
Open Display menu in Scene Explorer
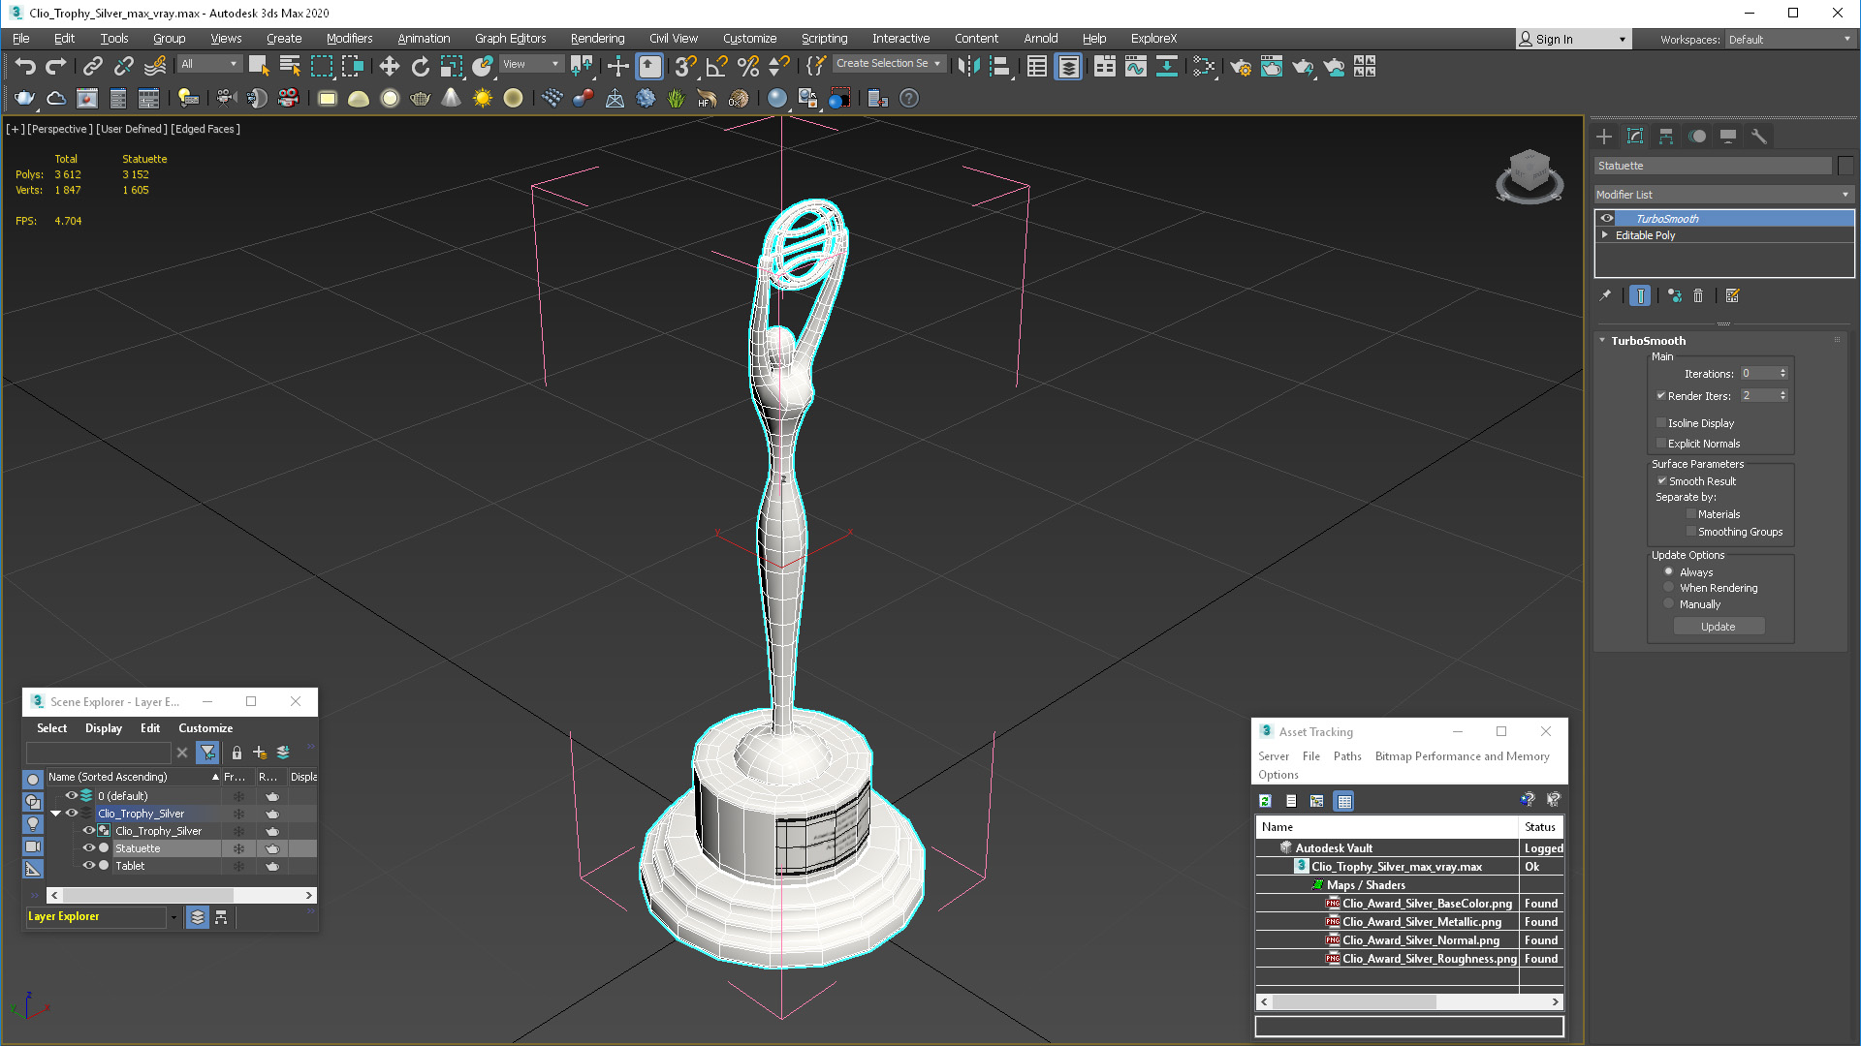pyautogui.click(x=104, y=728)
